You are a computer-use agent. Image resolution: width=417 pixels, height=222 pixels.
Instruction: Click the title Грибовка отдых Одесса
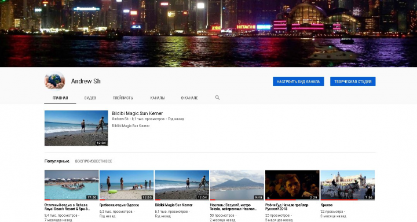[119, 205]
